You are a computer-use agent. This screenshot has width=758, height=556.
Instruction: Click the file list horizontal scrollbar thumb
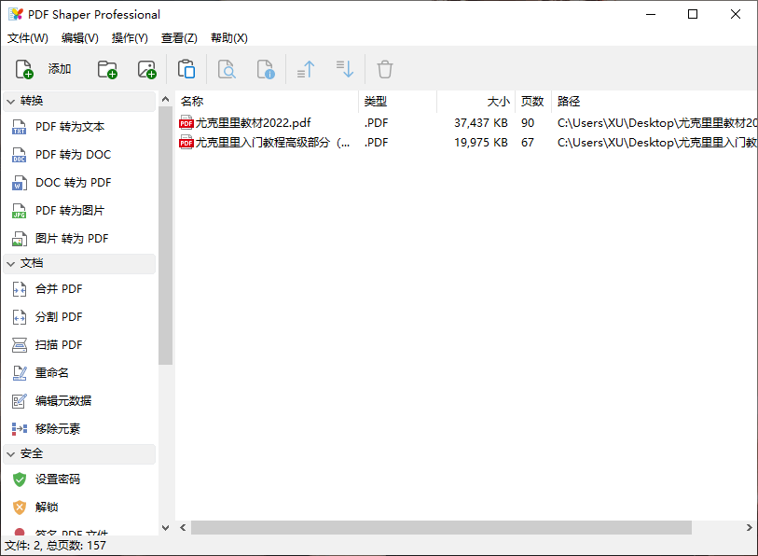tap(441, 527)
